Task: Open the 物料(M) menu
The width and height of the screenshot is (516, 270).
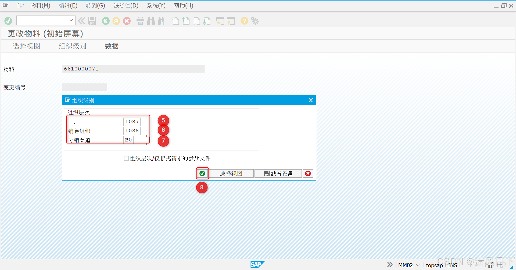Action: (x=40, y=5)
